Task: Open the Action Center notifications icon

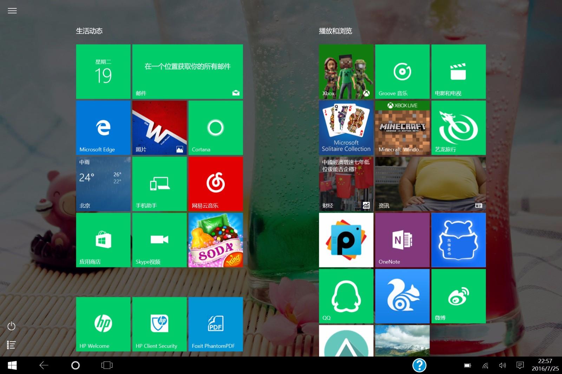Action: click(520, 366)
